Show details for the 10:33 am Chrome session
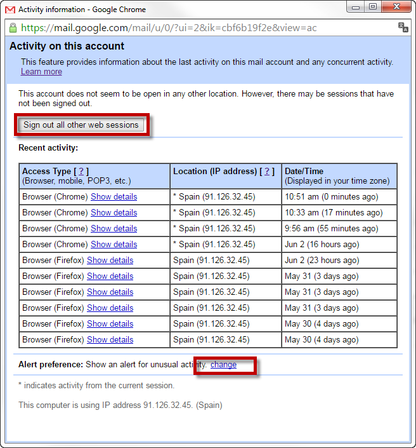 [x=114, y=212]
